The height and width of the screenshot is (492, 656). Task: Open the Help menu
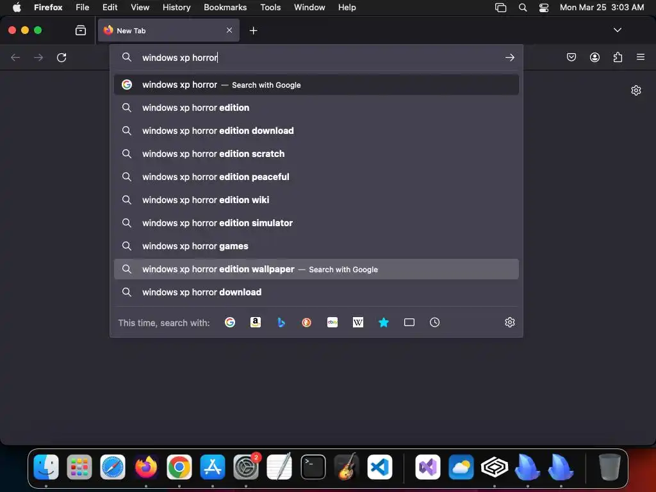347,7
